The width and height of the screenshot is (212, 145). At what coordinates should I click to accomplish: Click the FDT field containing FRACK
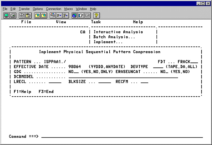click(x=188, y=62)
